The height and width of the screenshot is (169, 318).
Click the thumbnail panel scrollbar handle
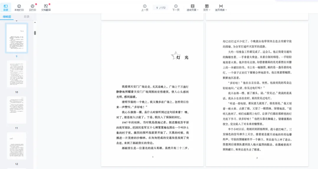click(35, 33)
